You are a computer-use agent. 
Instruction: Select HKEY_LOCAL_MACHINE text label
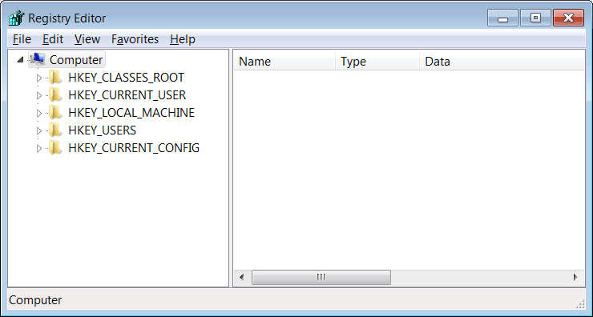coord(131,113)
